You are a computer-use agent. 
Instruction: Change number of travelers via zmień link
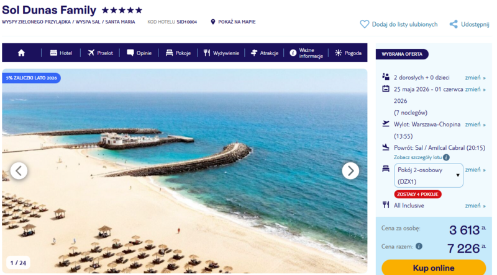click(x=475, y=77)
